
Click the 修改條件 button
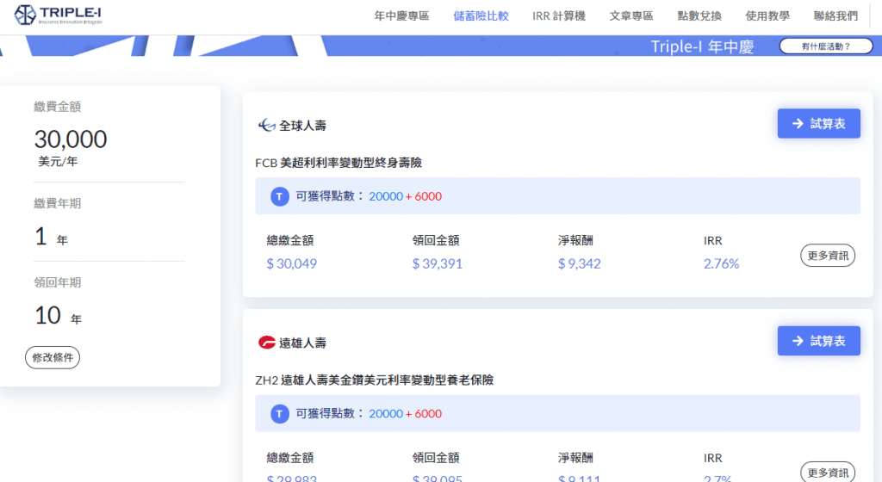tap(53, 358)
